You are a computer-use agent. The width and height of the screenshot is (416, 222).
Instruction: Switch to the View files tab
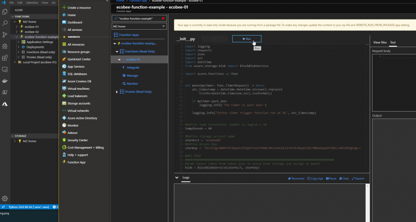pyautogui.click(x=380, y=42)
